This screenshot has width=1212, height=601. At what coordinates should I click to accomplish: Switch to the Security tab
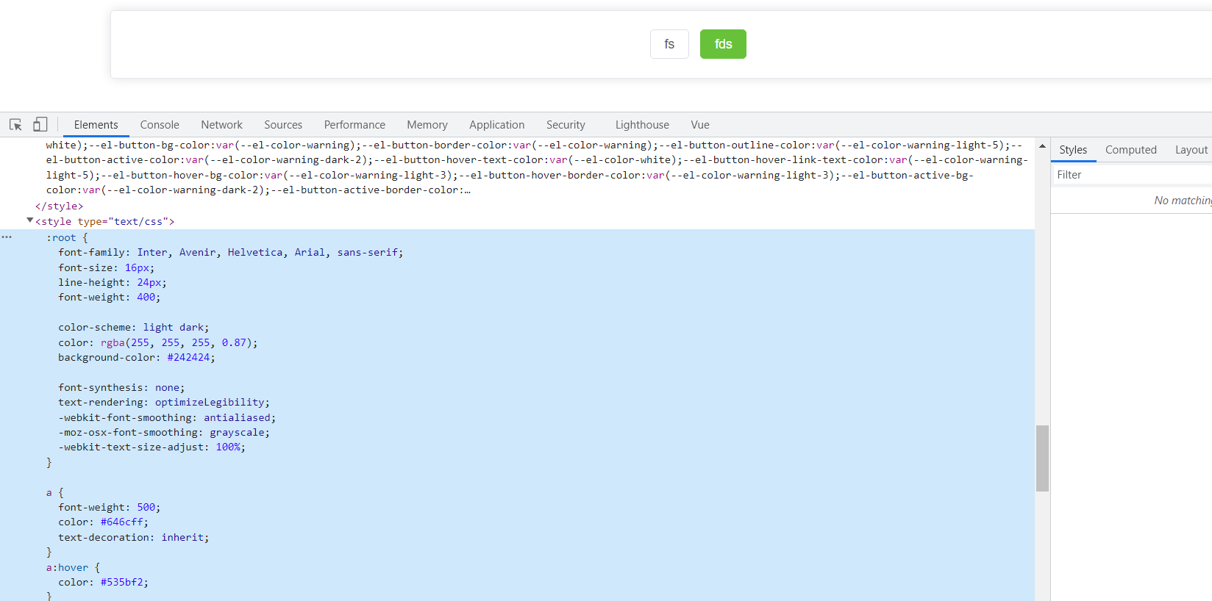coord(566,125)
